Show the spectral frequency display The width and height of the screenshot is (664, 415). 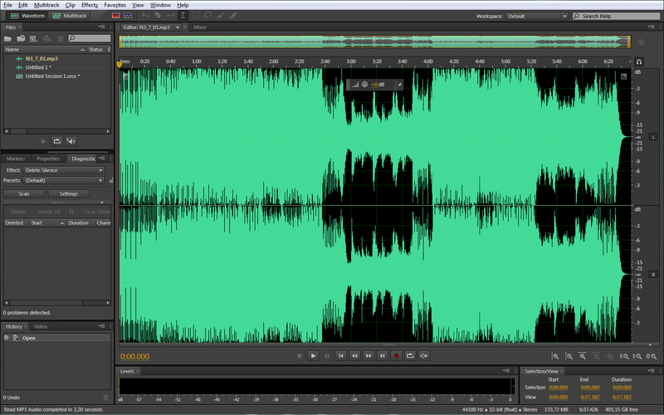pos(115,16)
